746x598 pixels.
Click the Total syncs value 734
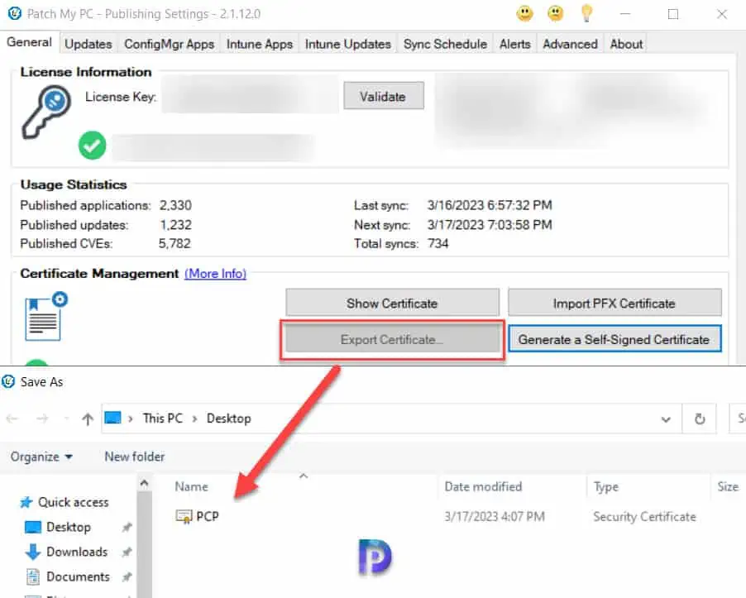click(x=438, y=243)
